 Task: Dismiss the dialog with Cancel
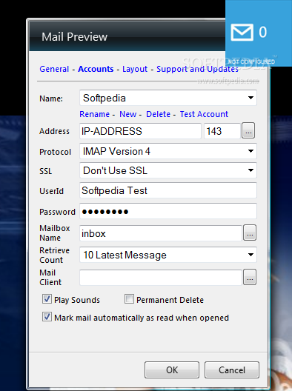tap(232, 370)
